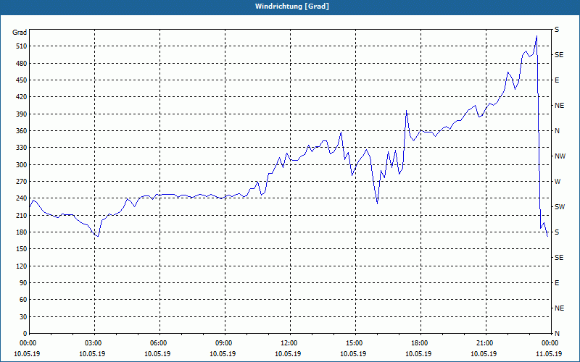The image size is (580, 362).
Task: Click the 10.05.19 date under 18:00
Action: pyautogui.click(x=418, y=354)
